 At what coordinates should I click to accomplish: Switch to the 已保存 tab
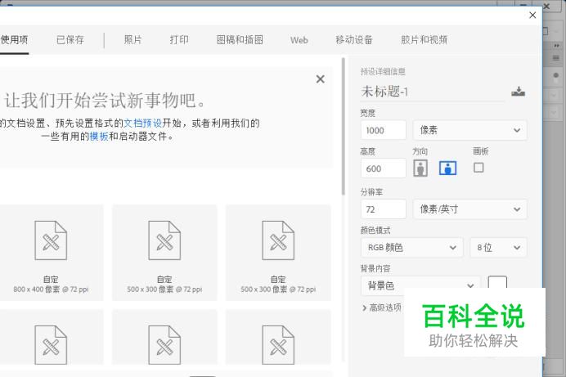(70, 40)
